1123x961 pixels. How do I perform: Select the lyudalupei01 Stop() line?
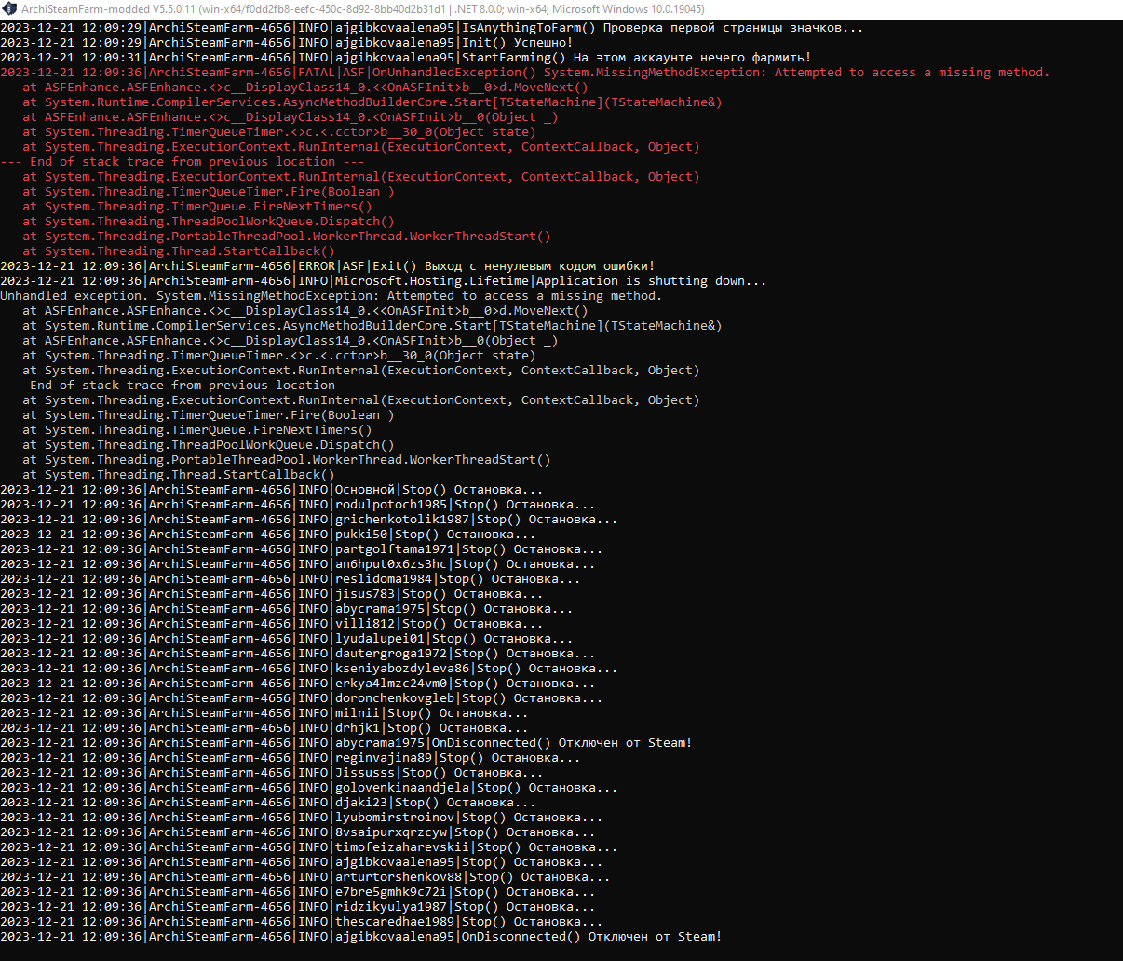[x=287, y=639]
